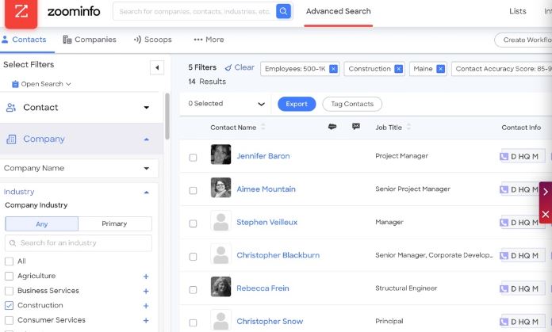Select Christopher Blackburn's row checkbox
Screen dimensions: 552x332
(193, 257)
